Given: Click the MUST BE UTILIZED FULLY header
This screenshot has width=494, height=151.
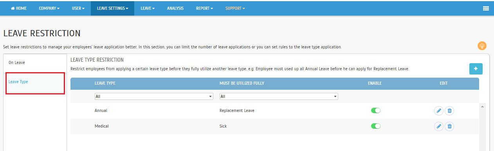Looking at the screenshot, I should pyautogui.click(x=242, y=83).
